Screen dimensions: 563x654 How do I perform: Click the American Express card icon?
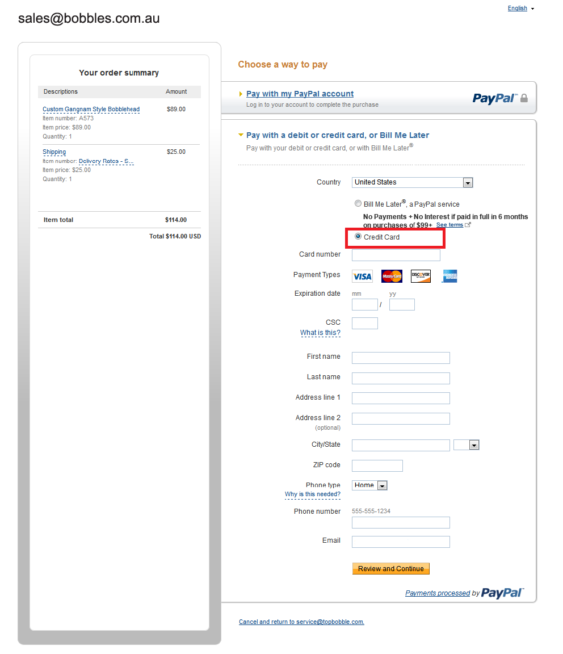click(x=449, y=276)
